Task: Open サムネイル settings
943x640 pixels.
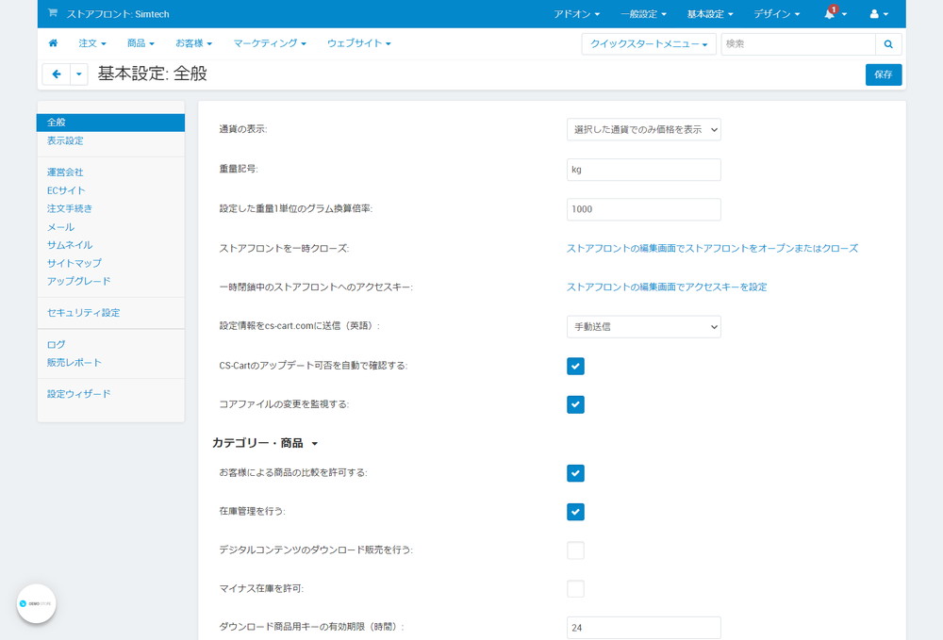Action: pyautogui.click(x=70, y=245)
